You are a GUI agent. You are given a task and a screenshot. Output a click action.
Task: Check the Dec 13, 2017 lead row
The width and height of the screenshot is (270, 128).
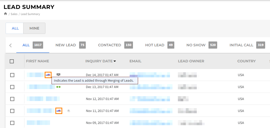(x=12, y=87)
